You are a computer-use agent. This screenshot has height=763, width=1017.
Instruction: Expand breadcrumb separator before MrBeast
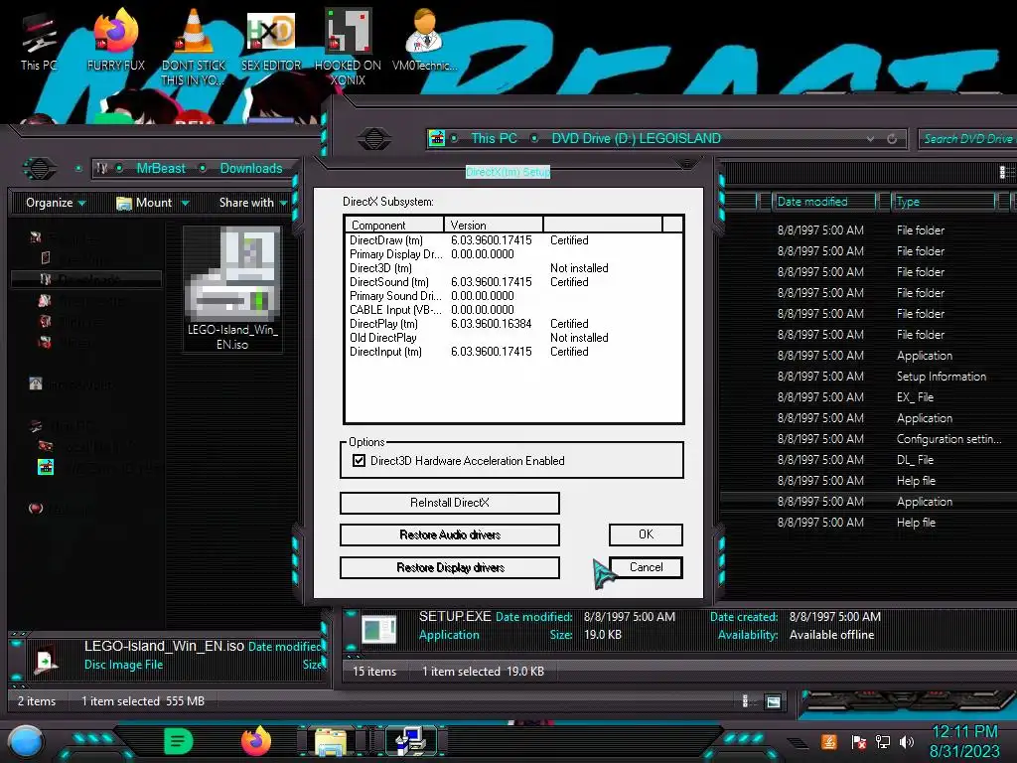tap(120, 169)
